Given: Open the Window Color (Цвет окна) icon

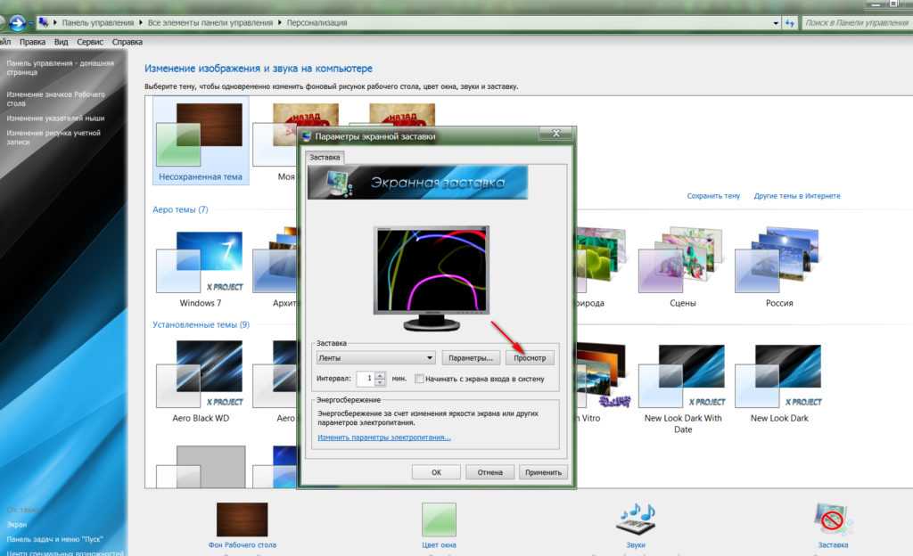Looking at the screenshot, I should (438, 519).
